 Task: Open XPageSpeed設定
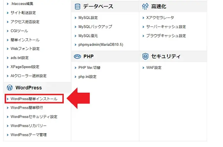point(25,67)
